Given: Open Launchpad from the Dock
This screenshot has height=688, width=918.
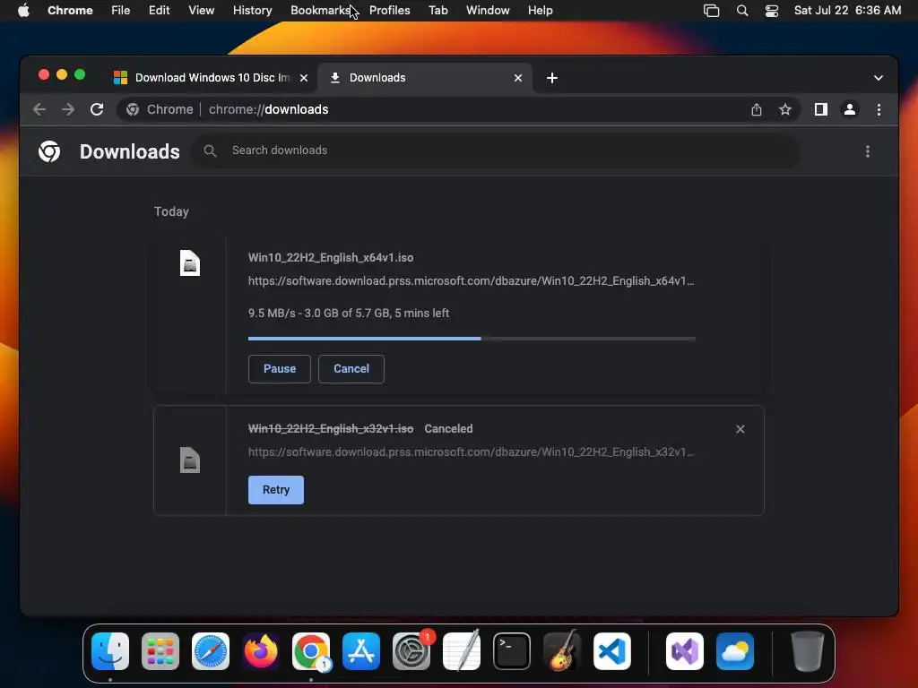Looking at the screenshot, I should pos(160,651).
